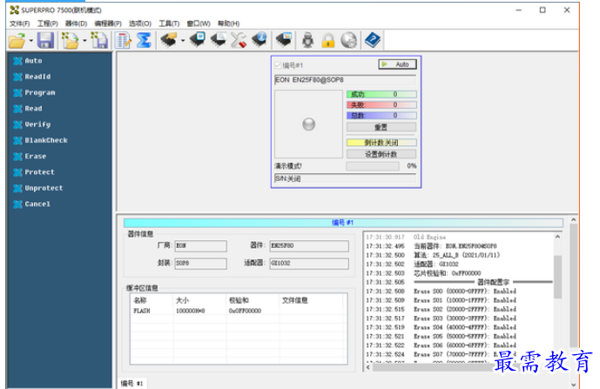
Task: Click the open file folder icon
Action: pos(17,40)
